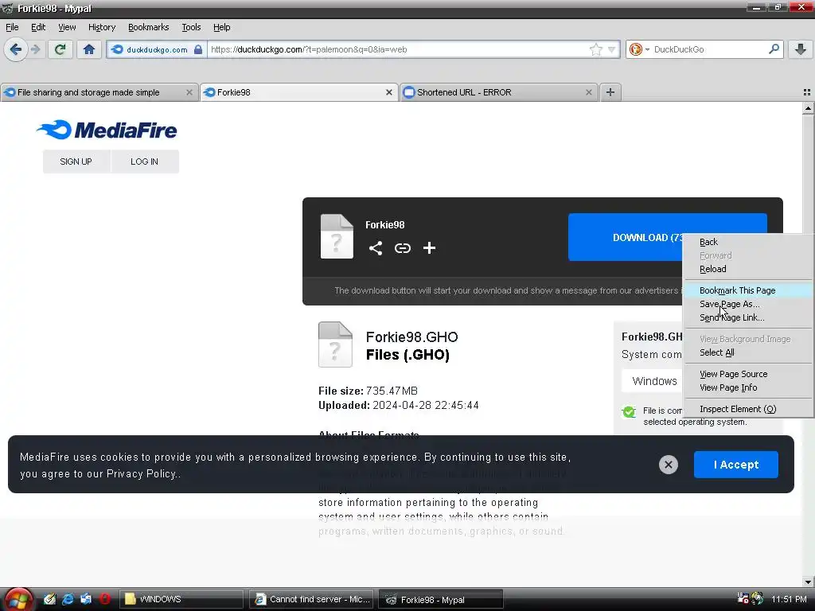This screenshot has width=815, height=611.
Task: Open the Windows operating system dropdown
Action: (653, 381)
